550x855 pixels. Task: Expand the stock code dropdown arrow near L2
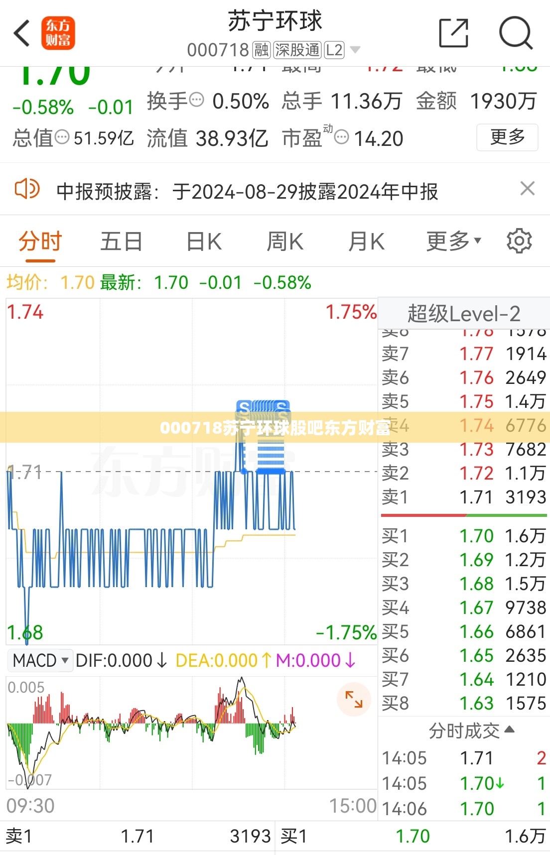click(x=355, y=50)
